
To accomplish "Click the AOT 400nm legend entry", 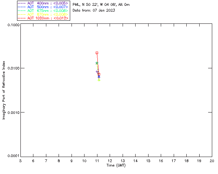I will tap(43, 3).
